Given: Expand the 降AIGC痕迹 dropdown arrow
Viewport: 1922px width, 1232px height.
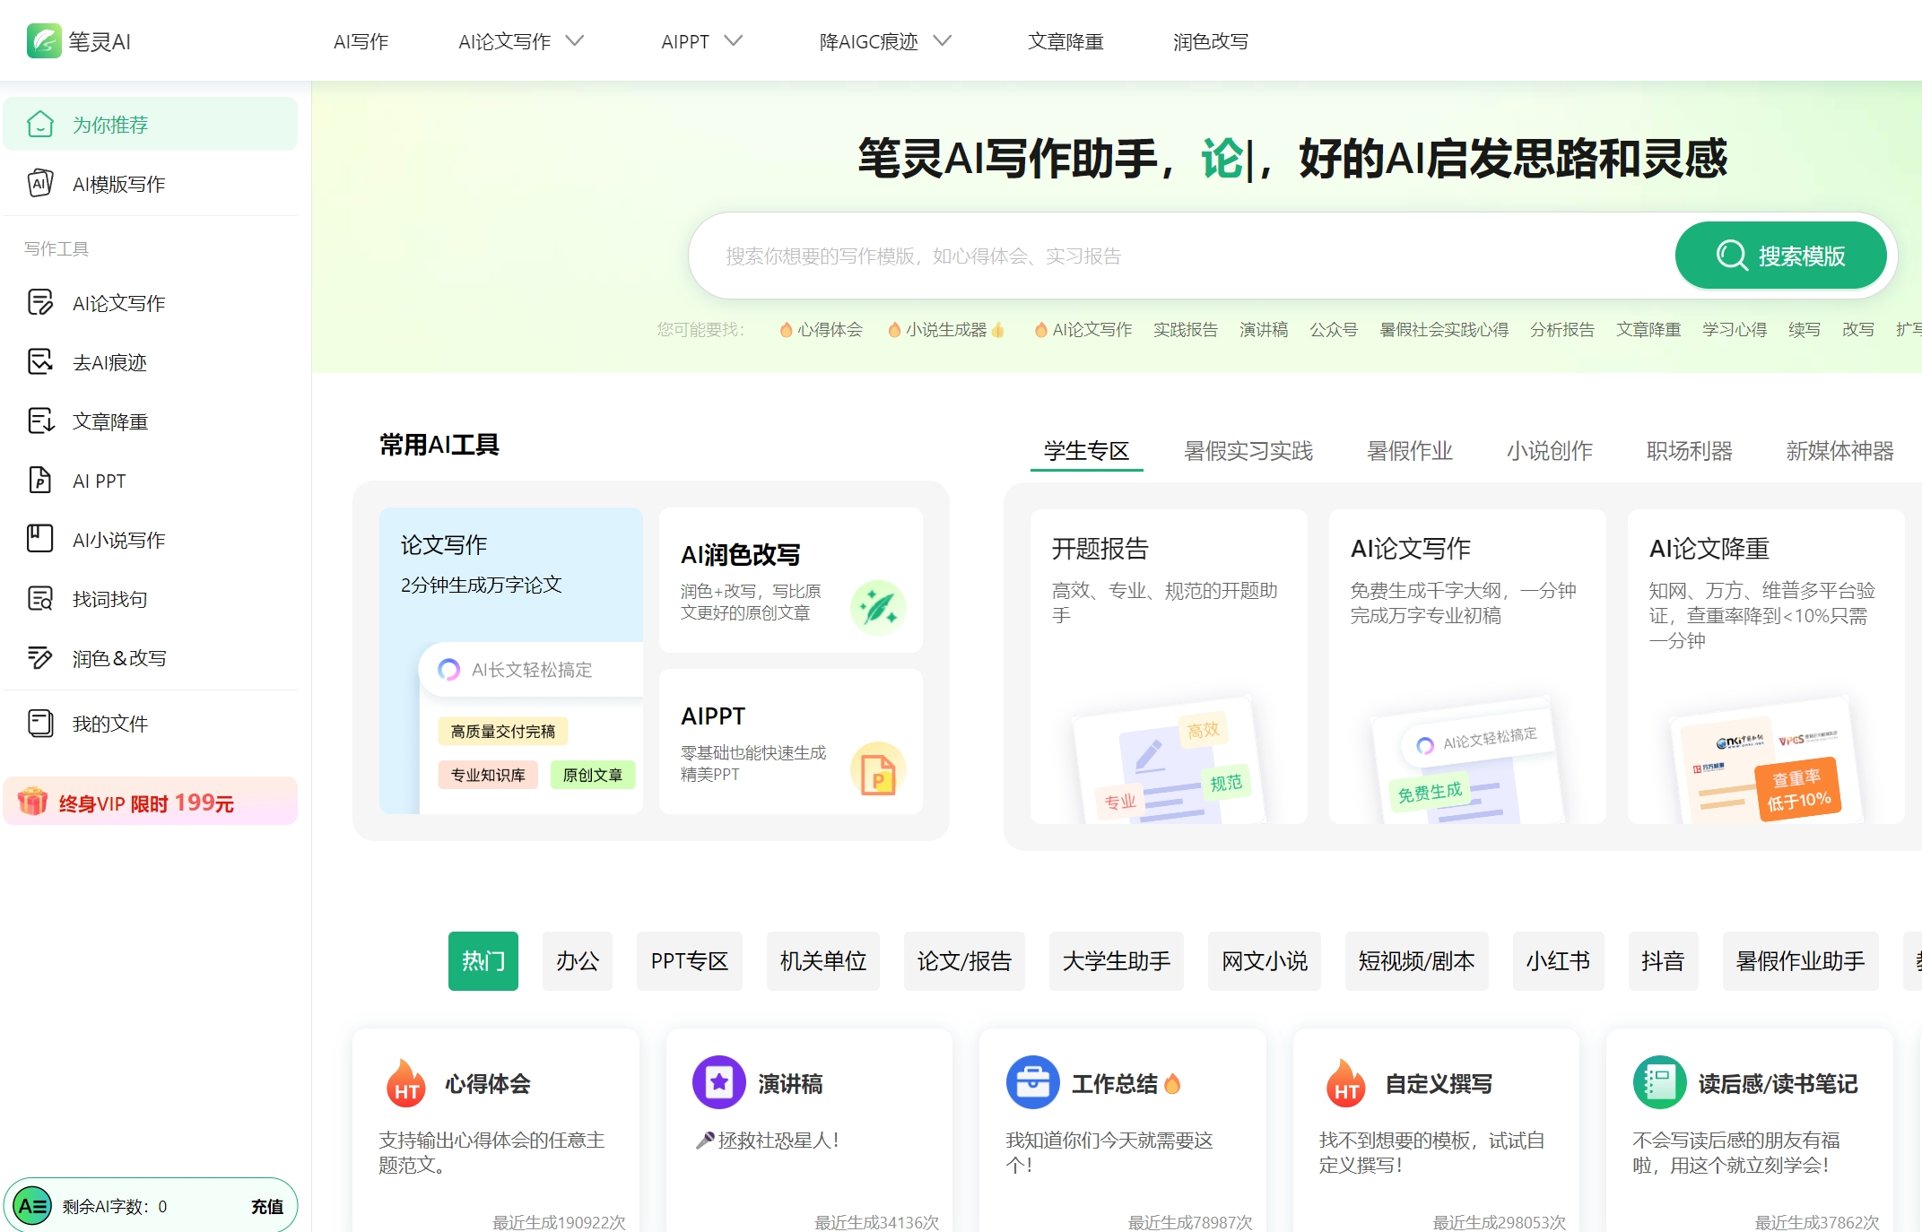Looking at the screenshot, I should pos(942,41).
